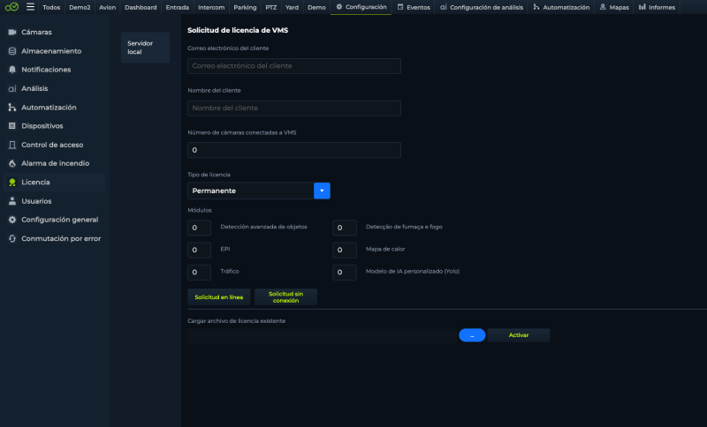The width and height of the screenshot is (707, 427).
Task: Open Notificaciones bell icon
Action: (x=12, y=70)
